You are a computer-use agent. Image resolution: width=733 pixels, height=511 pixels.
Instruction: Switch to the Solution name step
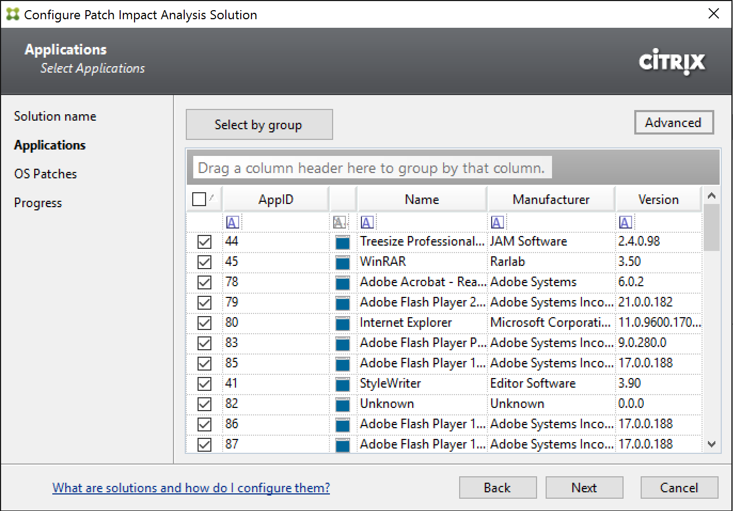55,116
